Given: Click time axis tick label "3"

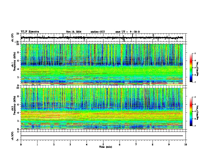Looking at the screenshot, I should tap(70, 145).
